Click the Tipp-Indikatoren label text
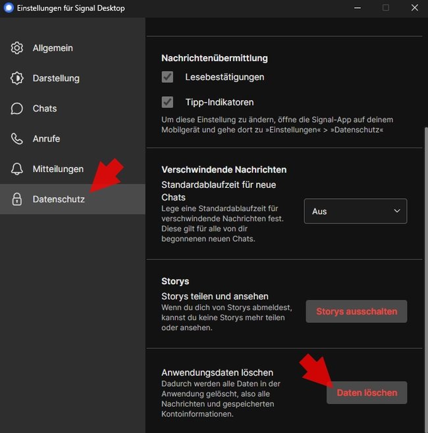 tap(219, 102)
